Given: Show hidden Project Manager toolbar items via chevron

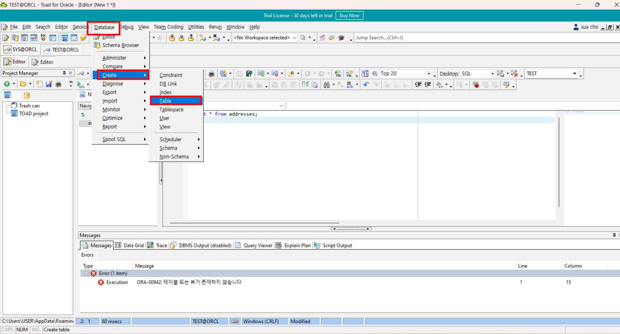Looking at the screenshot, I should 71,84.
